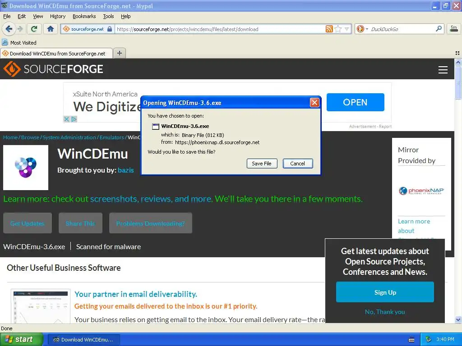Viewport: 462px width, 346px height.
Task: Select the Download WinCDEmu tab
Action: [56, 53]
